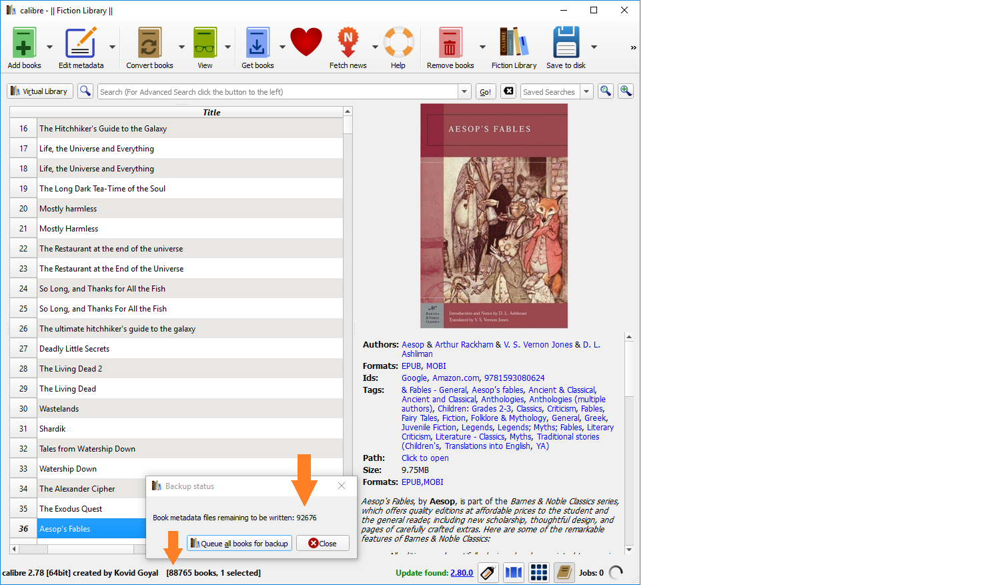Click the Fetch news icon
988x585 pixels.
pyautogui.click(x=348, y=43)
